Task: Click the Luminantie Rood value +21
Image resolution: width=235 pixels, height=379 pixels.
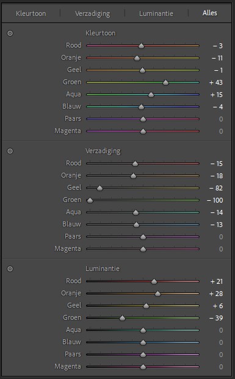Action: click(217, 281)
